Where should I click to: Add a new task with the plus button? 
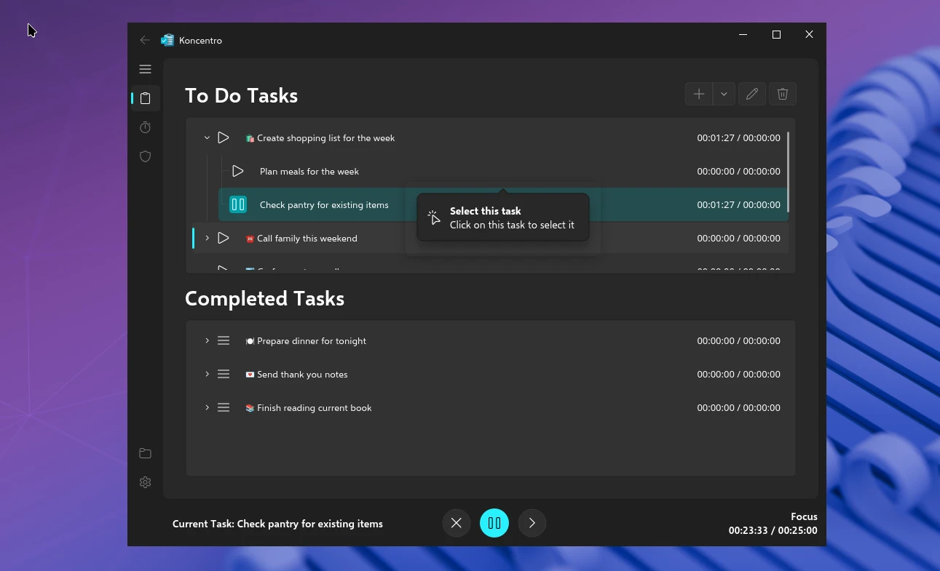698,94
